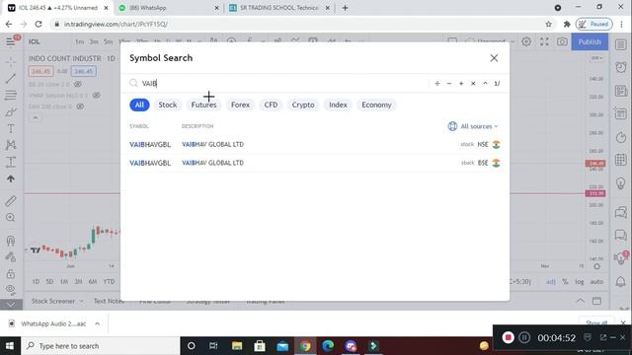Select the zoom in tool

coord(11,217)
